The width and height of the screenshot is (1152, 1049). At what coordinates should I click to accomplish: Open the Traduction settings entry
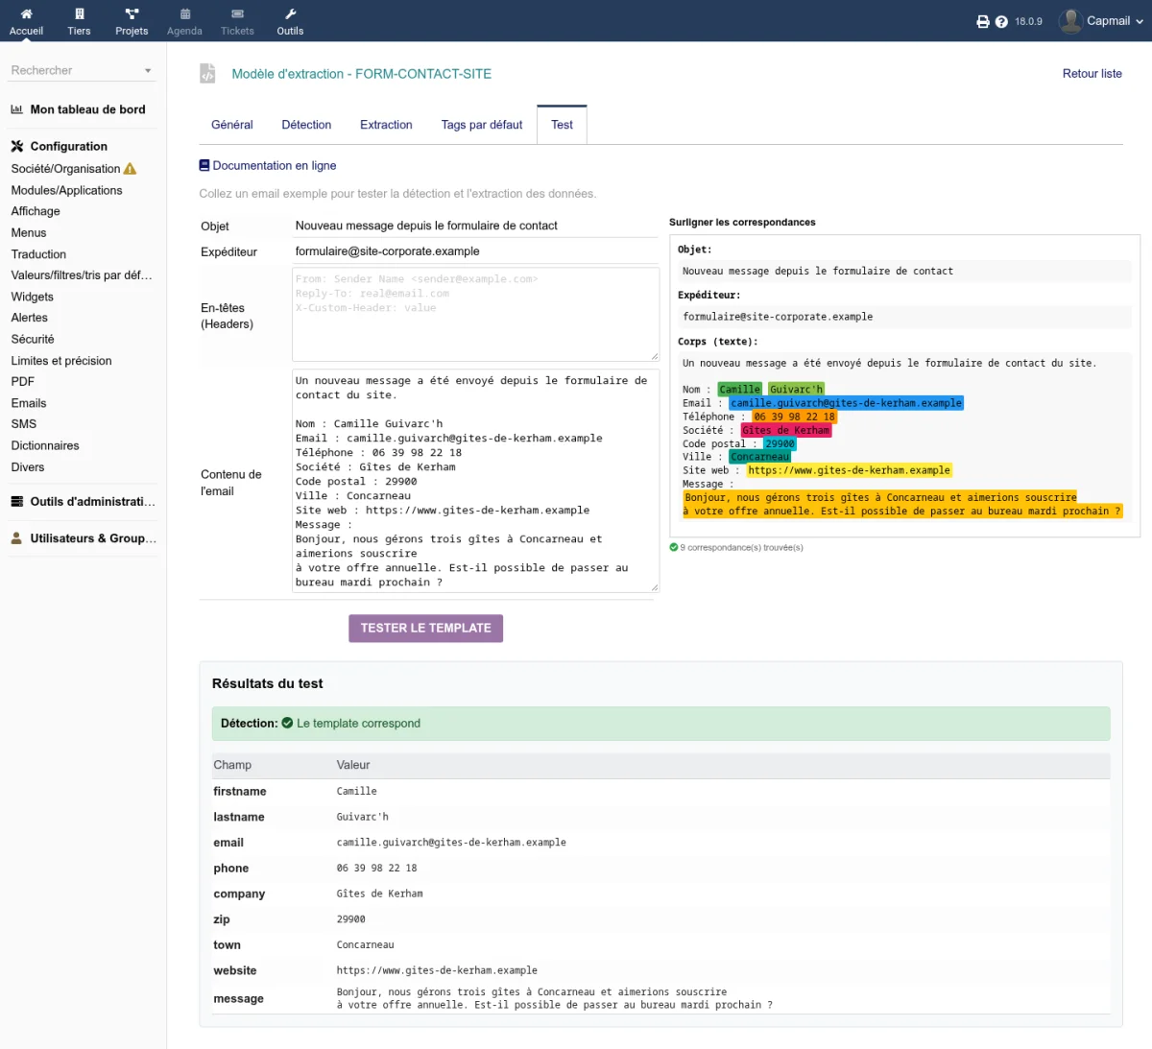(38, 254)
